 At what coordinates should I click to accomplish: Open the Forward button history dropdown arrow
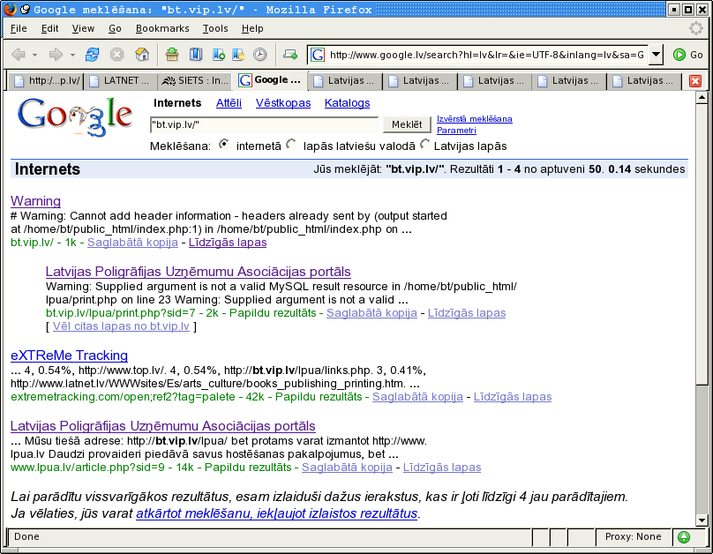(x=72, y=55)
